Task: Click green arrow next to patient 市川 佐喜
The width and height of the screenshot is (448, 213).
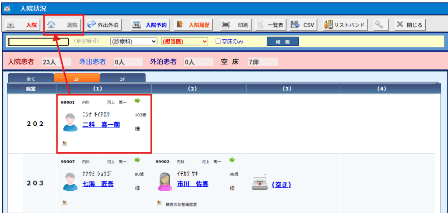Action: click(x=232, y=160)
